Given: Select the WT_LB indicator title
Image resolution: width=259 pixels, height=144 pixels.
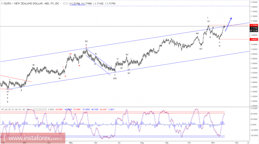Looking at the screenshot, I should [x=15, y=109].
